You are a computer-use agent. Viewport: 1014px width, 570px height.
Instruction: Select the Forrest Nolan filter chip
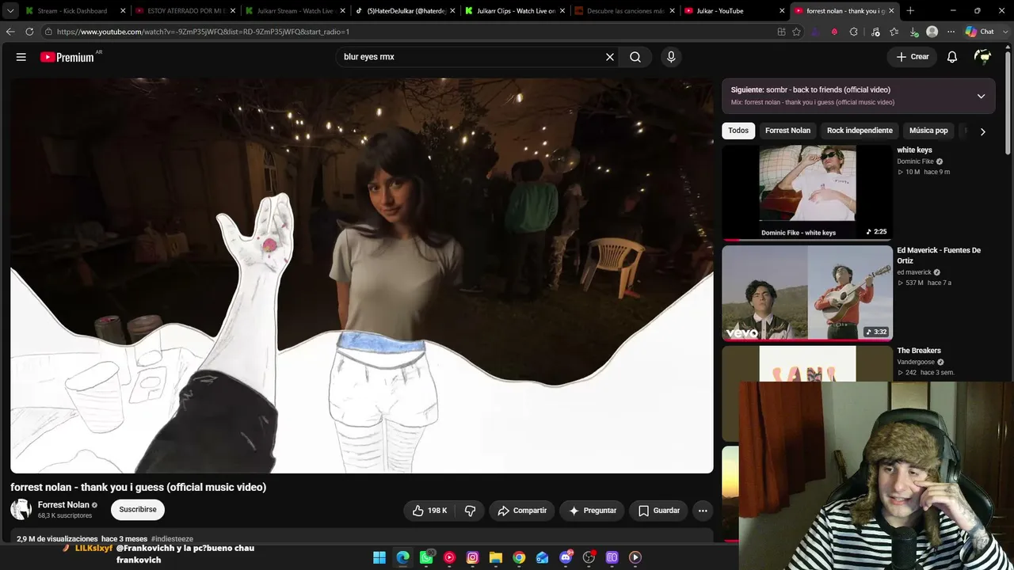(787, 131)
